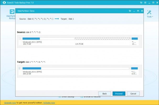Click the 108.74 GB size text
Image resolution: width=159 pixels, height=105 pixels.
(27, 44)
